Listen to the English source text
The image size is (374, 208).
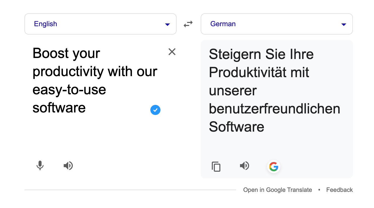pyautogui.click(x=68, y=166)
